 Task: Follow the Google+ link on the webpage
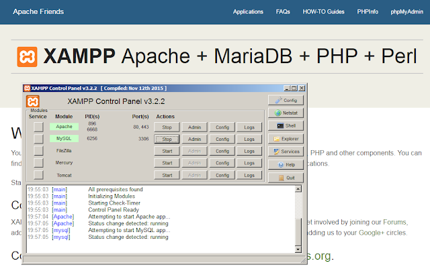point(372,233)
